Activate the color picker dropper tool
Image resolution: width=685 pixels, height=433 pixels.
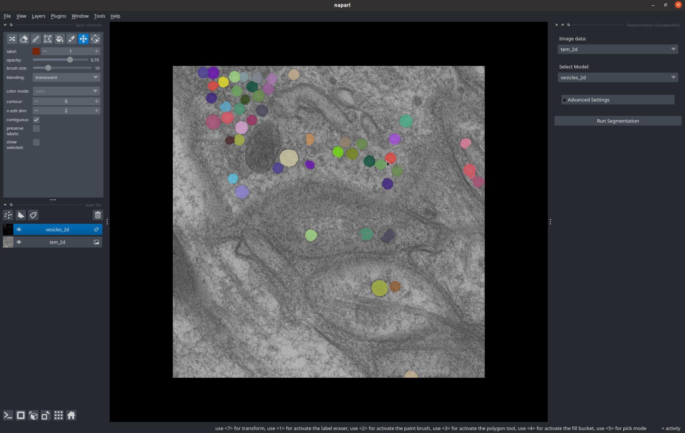tap(72, 39)
